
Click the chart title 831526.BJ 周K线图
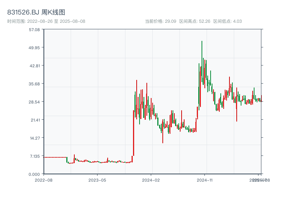[x=36, y=12]
